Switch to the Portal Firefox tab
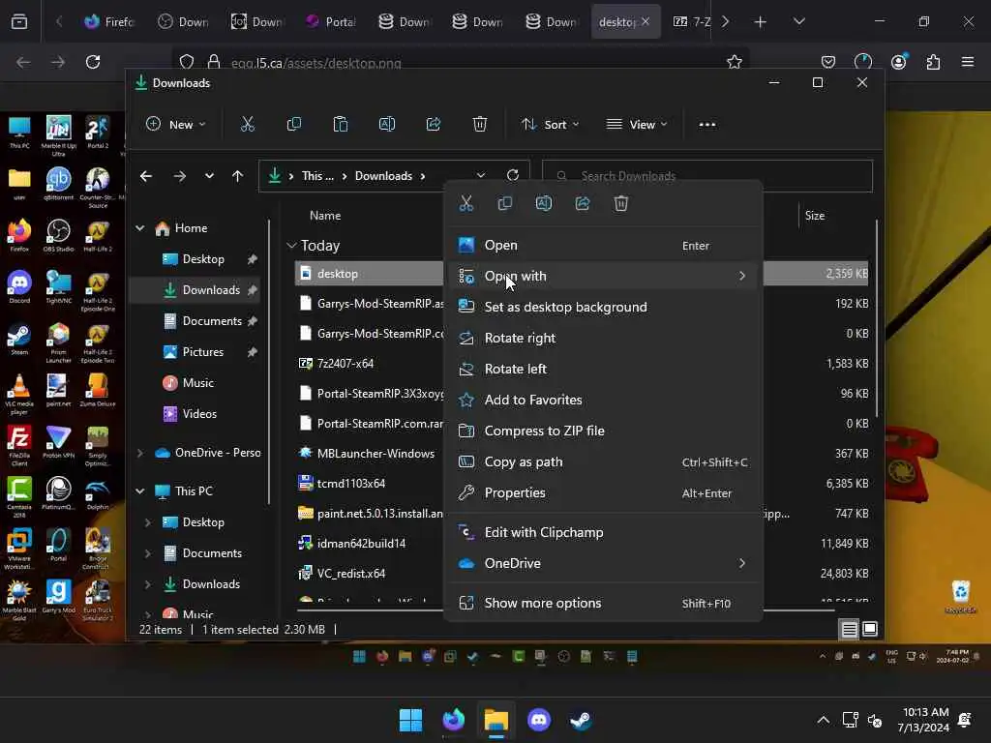 [x=331, y=21]
